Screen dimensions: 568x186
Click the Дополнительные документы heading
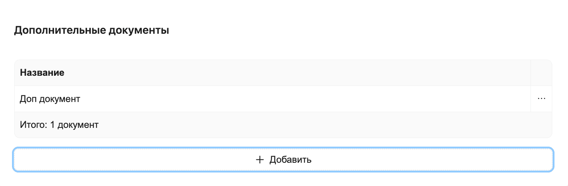[92, 30]
